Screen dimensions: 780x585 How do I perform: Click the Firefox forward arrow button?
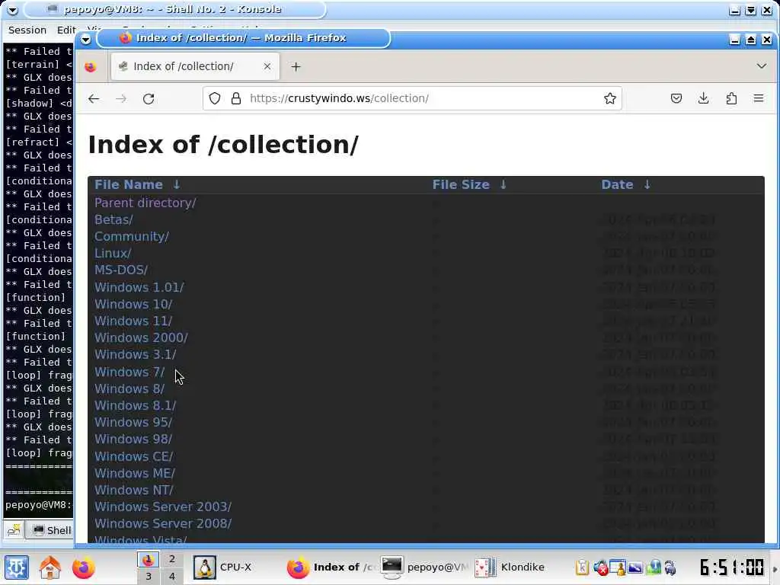pos(121,98)
